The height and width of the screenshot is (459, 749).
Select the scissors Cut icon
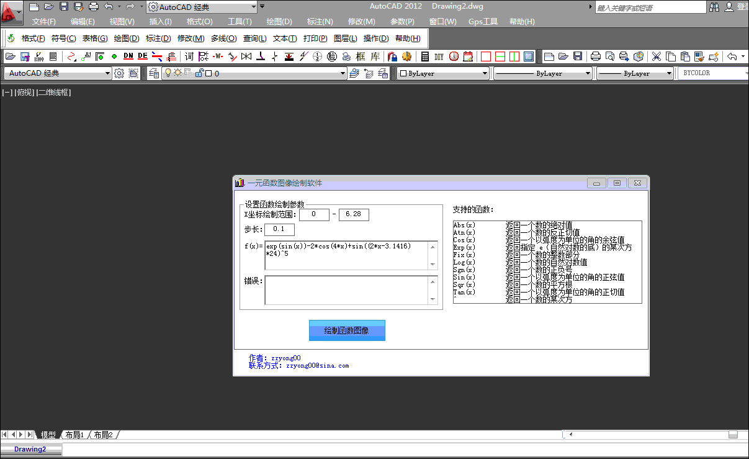tap(656, 57)
